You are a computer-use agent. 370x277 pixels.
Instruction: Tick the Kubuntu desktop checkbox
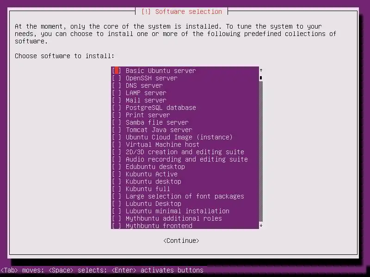point(117,181)
